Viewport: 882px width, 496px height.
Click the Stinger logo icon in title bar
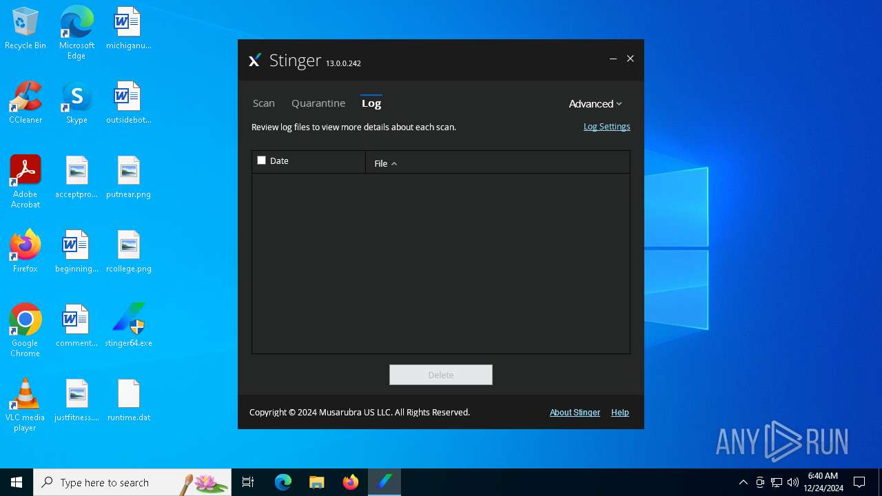point(254,61)
